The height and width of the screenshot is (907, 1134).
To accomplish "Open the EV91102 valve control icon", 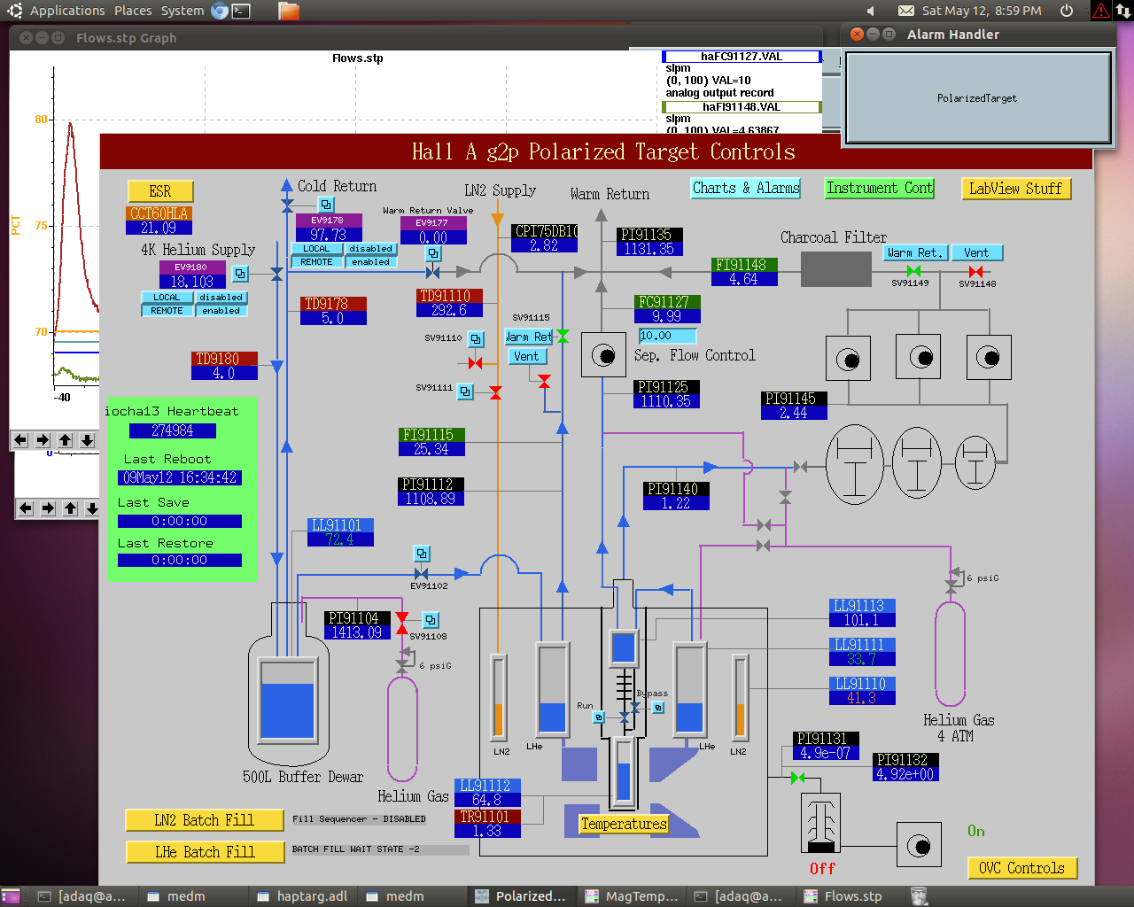I will [422, 554].
